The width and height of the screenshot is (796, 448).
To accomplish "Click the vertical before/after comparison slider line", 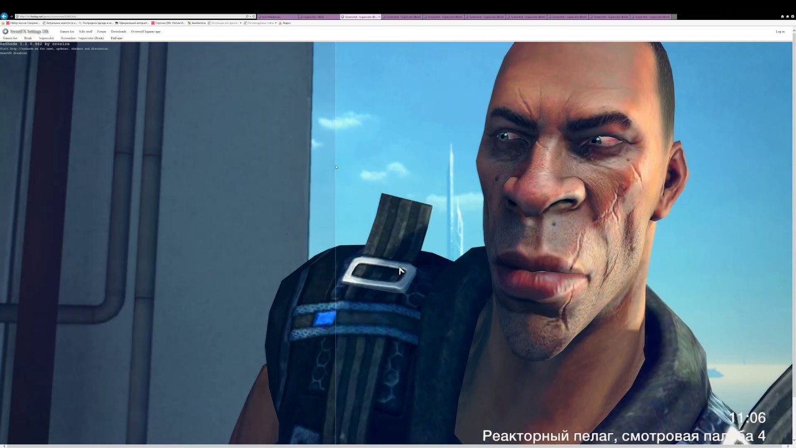I will point(336,243).
